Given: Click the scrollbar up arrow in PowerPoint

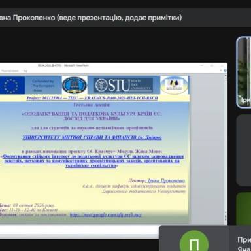Looking at the screenshot, I should point(226,75).
